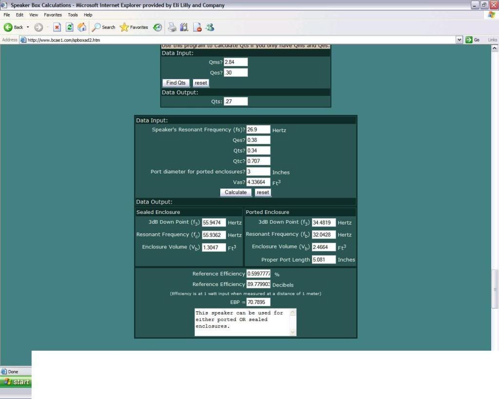Select the Qts output field showing .27
Image resolution: width=499 pixels, height=399 pixels.
click(236, 101)
